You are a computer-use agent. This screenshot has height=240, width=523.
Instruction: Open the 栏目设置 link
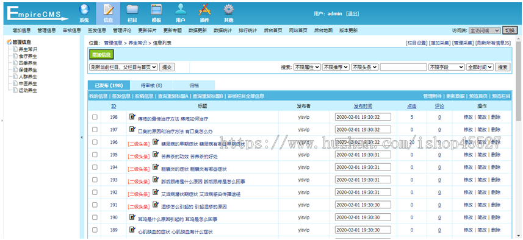click(x=416, y=43)
